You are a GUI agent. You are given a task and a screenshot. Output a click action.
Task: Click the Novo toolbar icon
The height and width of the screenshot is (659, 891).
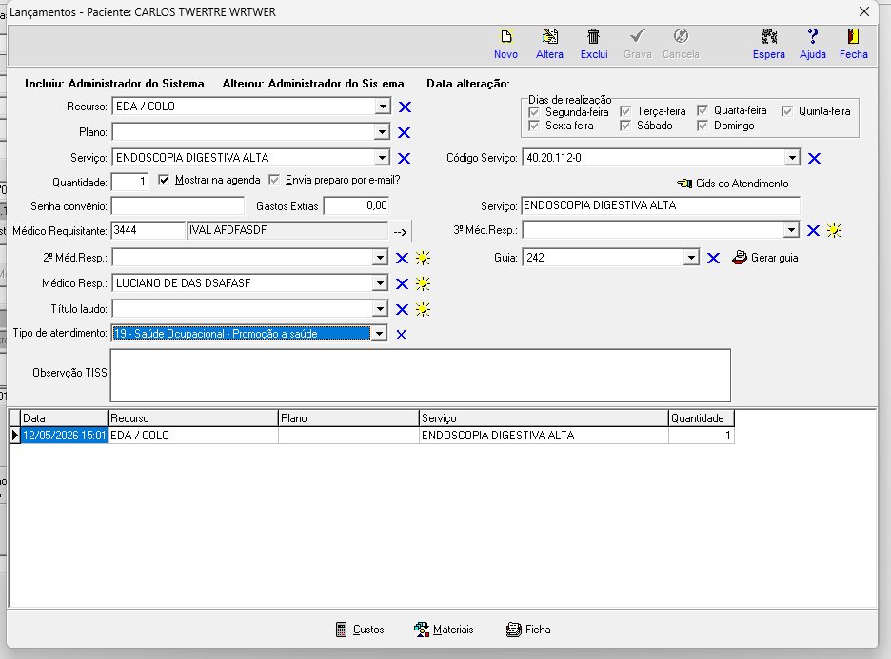505,37
